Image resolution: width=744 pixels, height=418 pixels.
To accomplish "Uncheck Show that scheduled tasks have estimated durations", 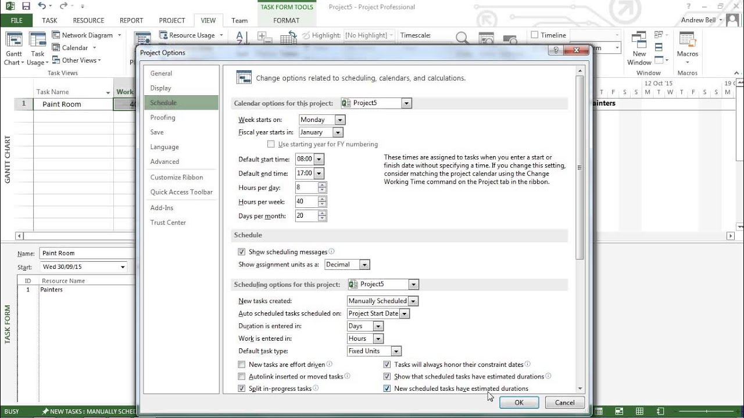I will 387,377.
